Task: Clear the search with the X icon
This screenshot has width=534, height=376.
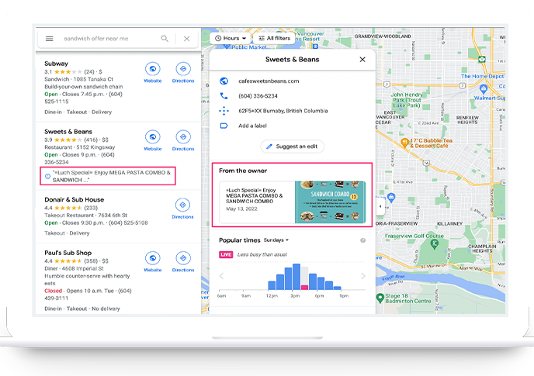Action: 186,39
